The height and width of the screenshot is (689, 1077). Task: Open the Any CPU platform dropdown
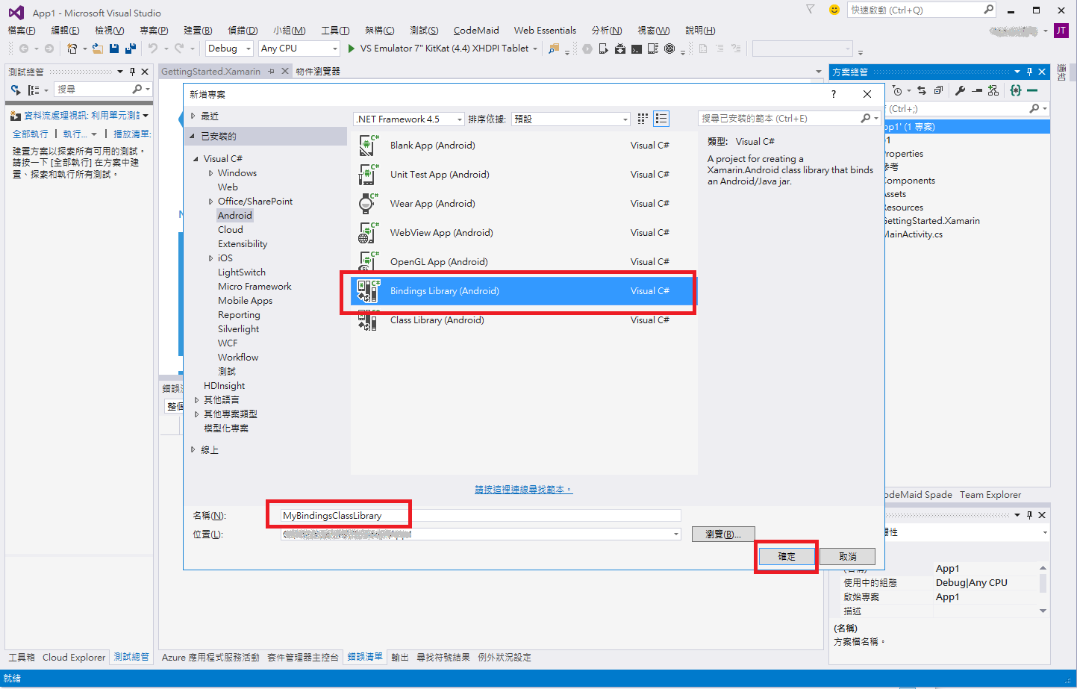tap(299, 49)
